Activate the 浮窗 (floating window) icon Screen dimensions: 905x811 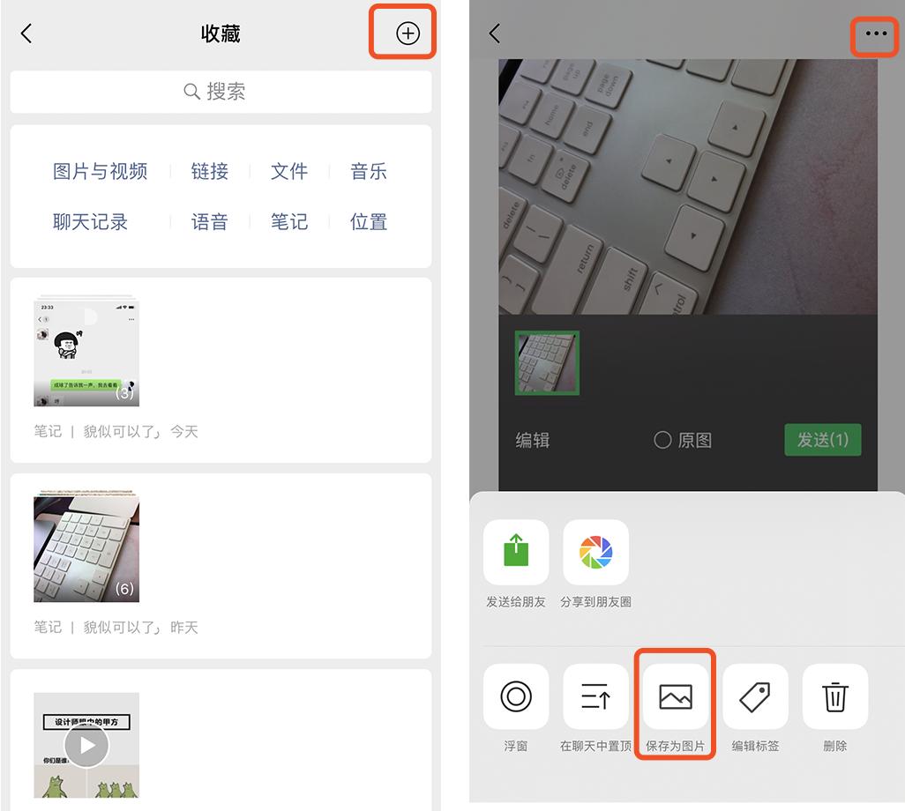(x=516, y=697)
